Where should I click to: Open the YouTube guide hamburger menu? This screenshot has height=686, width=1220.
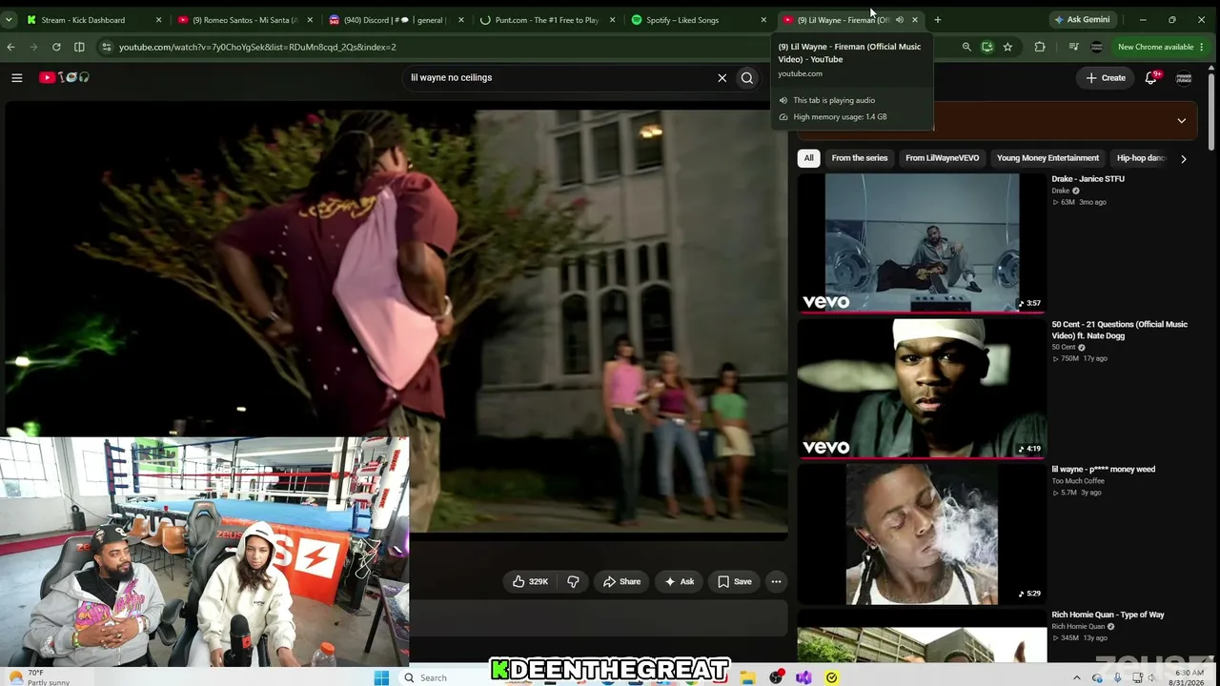coord(16,77)
